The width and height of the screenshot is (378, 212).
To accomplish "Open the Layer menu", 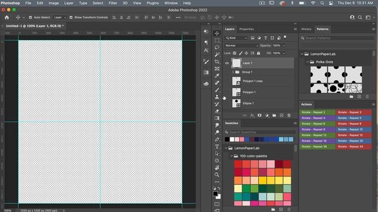I will (x=69, y=3).
